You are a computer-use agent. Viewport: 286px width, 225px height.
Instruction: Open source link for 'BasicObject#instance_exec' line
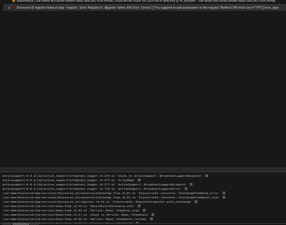point(139,206)
